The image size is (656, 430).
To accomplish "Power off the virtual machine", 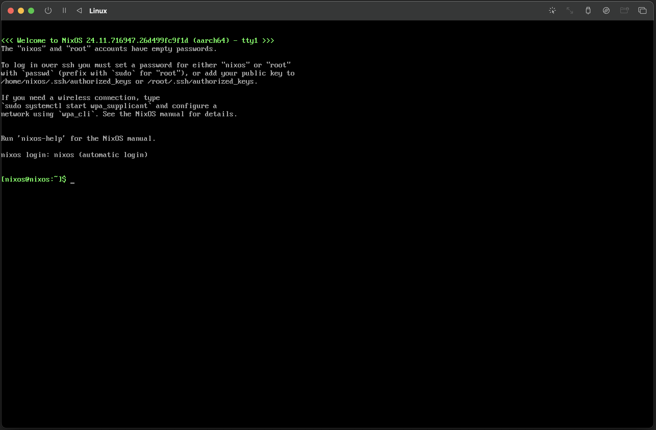I will point(48,10).
